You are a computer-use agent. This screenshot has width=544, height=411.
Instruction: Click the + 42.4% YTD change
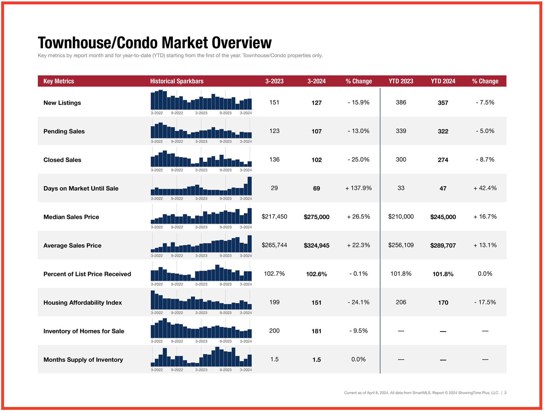click(x=485, y=188)
